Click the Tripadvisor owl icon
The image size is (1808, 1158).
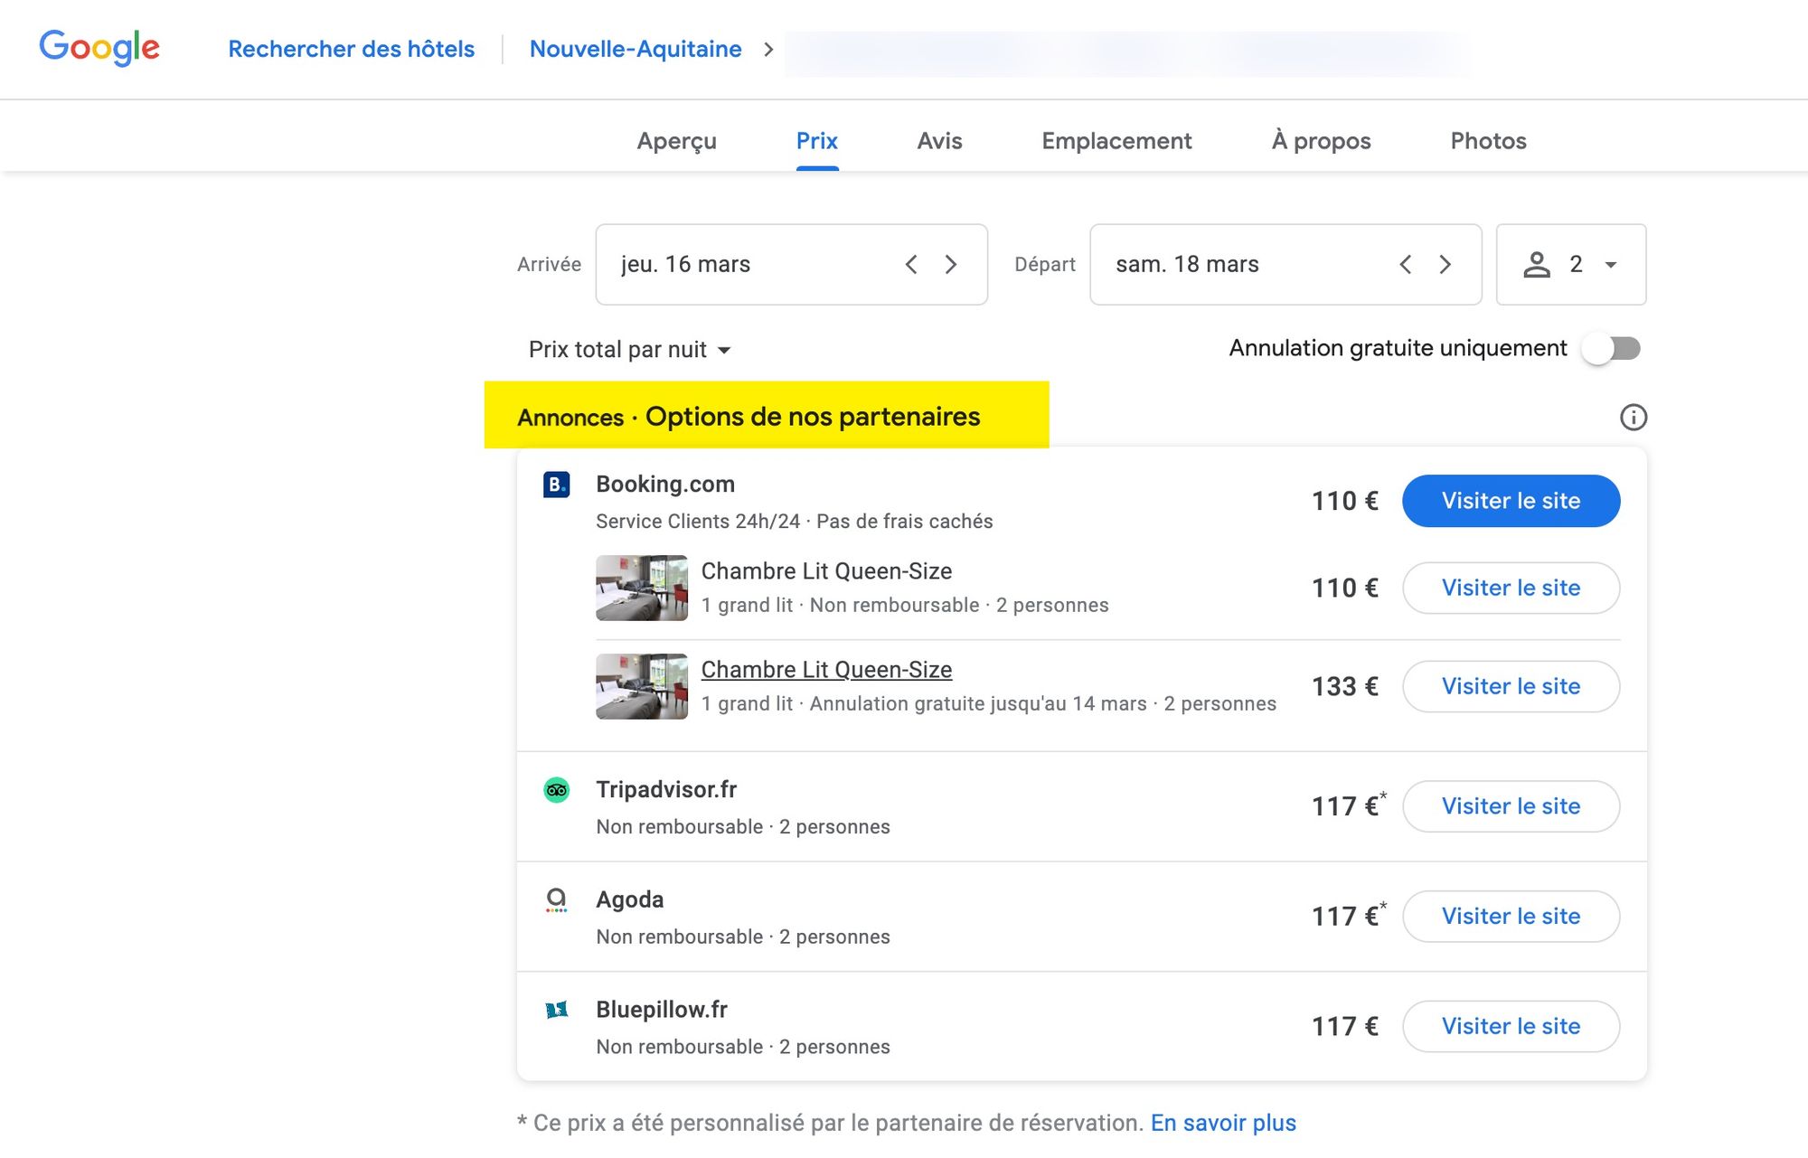(x=556, y=790)
